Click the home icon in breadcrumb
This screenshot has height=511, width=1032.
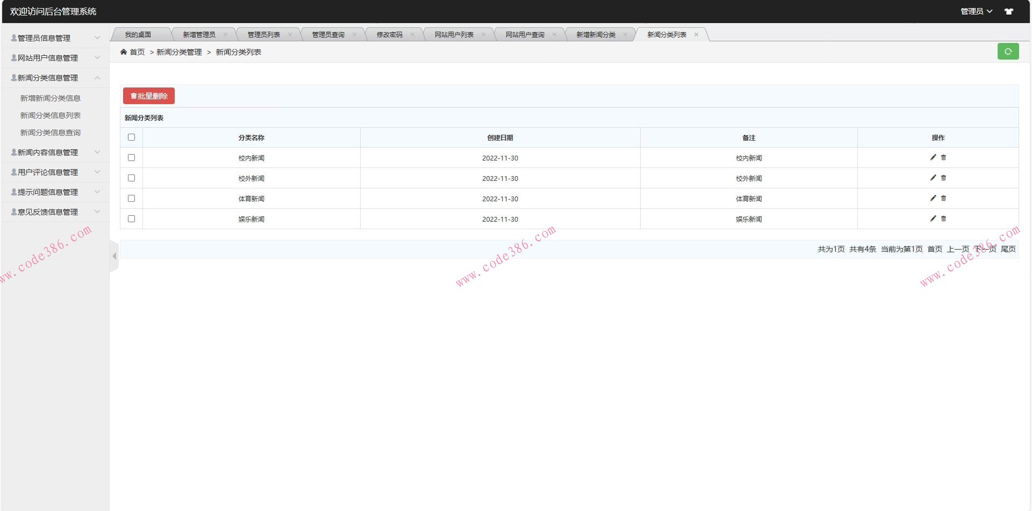click(124, 52)
